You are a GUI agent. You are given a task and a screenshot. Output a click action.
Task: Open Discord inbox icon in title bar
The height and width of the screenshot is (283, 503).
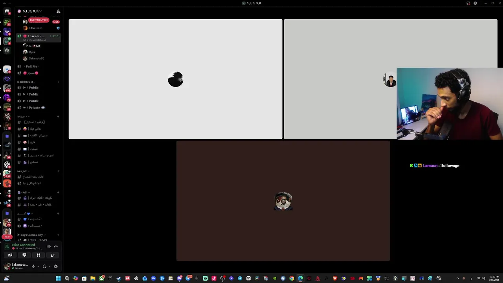pyautogui.click(x=468, y=3)
